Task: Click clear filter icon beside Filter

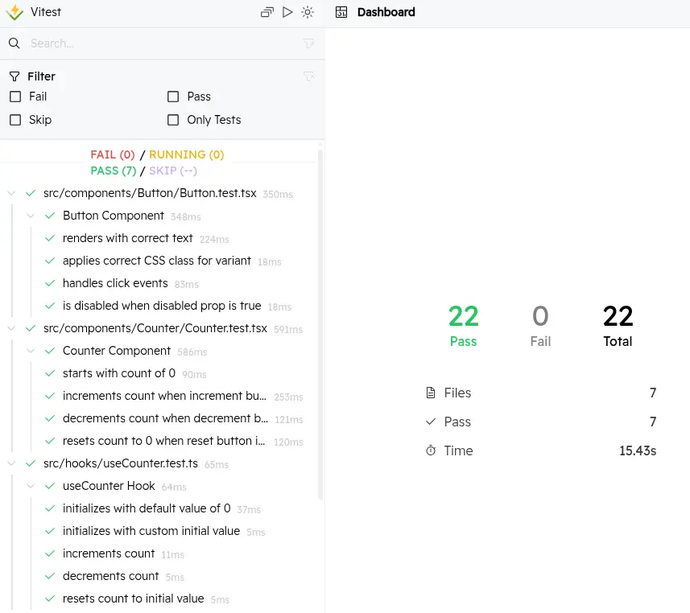Action: click(x=308, y=76)
